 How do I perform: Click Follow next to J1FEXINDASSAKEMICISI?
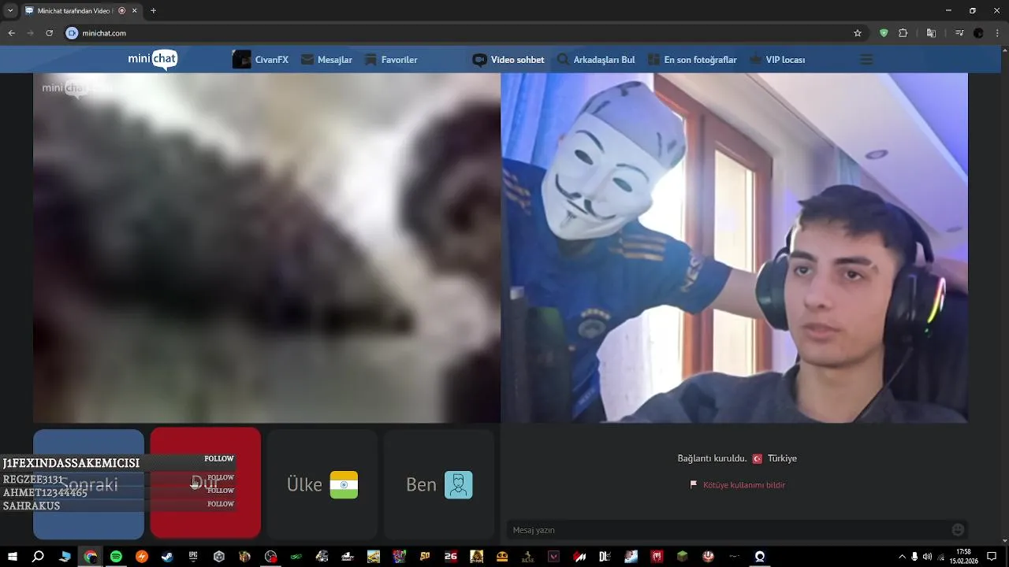tap(219, 458)
